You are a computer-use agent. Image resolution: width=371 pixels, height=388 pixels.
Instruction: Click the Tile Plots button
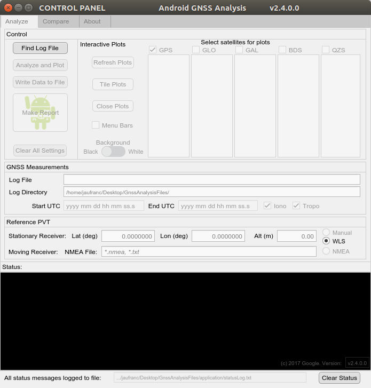[x=113, y=84]
